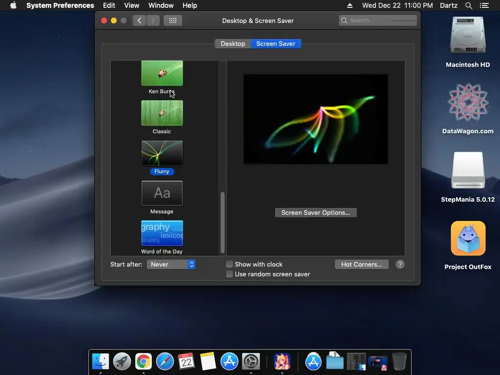Open Hot Corners settings
500x375 pixels.
(x=362, y=264)
